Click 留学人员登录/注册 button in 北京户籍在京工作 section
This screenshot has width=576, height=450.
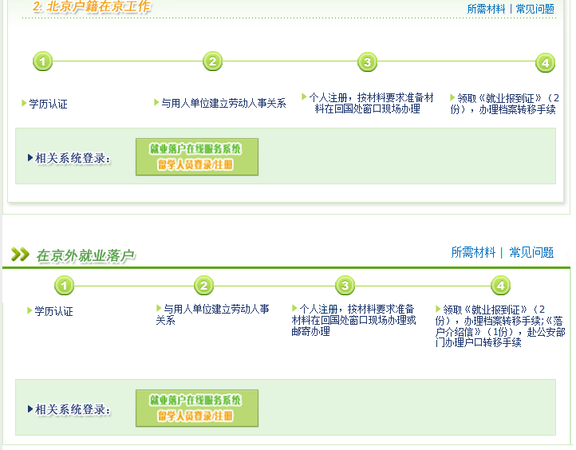click(196, 164)
